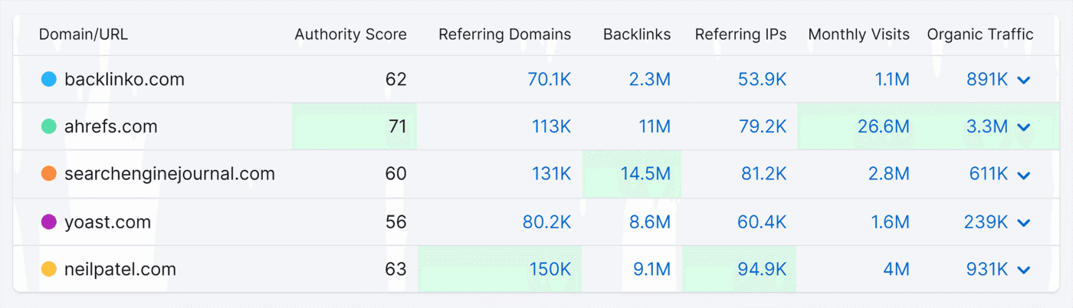Open searchenginejournal.com referring IPs 81.2K

(764, 174)
